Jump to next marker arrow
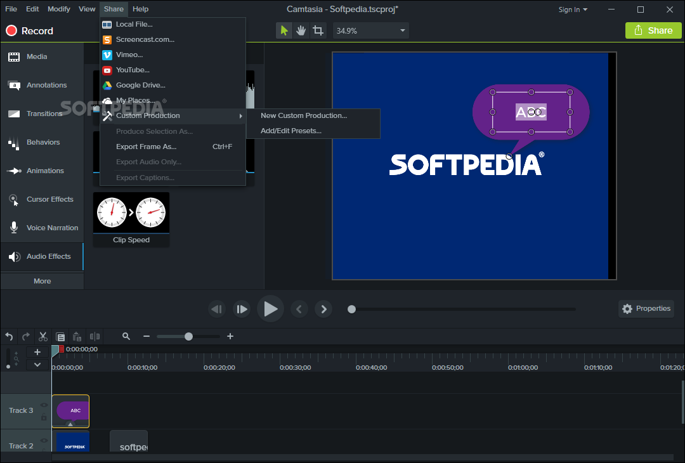Image resolution: width=685 pixels, height=463 pixels. 323,310
